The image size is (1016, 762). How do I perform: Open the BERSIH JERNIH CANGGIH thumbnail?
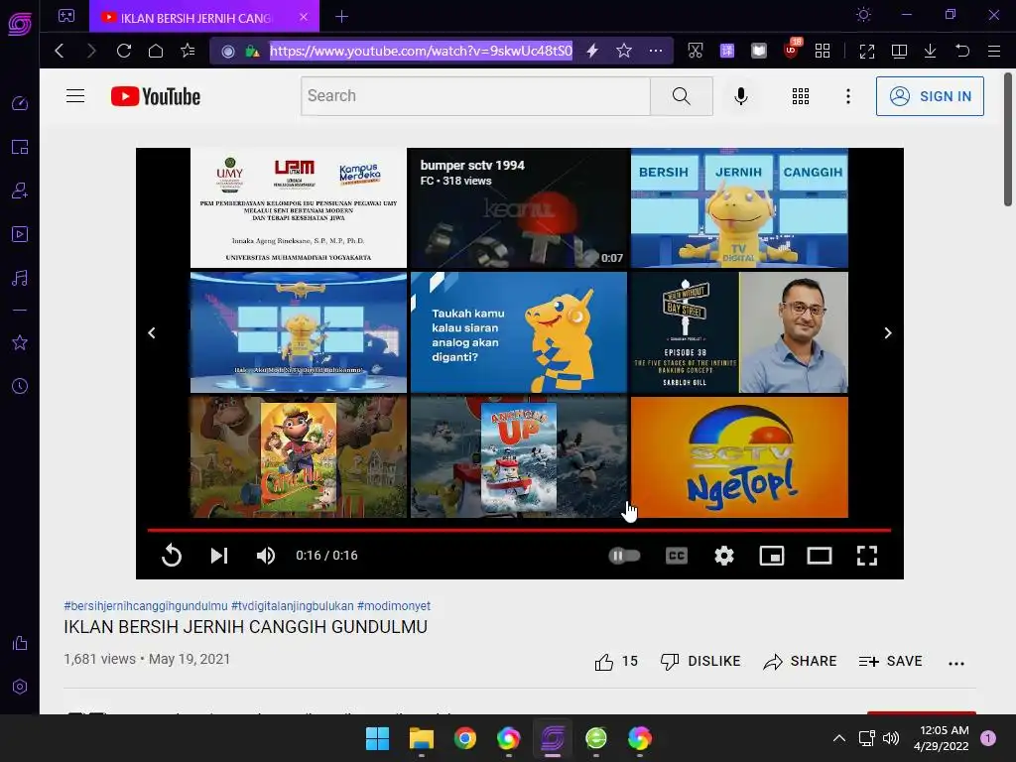pos(739,208)
